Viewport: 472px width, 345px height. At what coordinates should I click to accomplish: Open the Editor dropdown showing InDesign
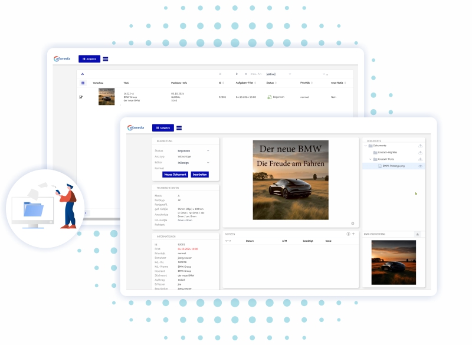(208, 162)
